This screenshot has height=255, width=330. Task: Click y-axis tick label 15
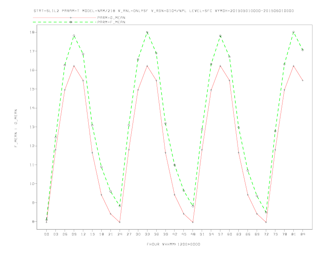click(x=32, y=89)
